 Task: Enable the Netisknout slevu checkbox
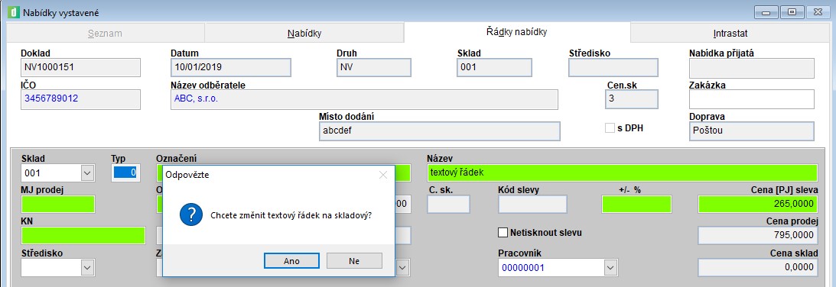[503, 232]
